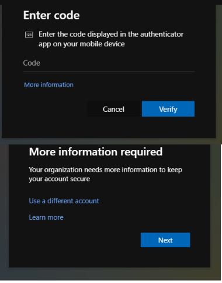The height and width of the screenshot is (283, 222).
Task: Click the Enter code heading
Action: (x=51, y=15)
